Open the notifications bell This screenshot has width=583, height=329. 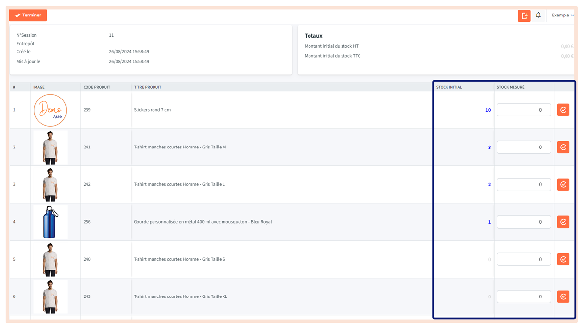coord(538,16)
